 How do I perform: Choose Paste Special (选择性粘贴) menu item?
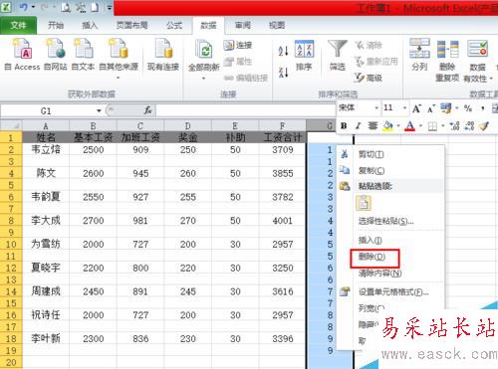pyautogui.click(x=390, y=221)
